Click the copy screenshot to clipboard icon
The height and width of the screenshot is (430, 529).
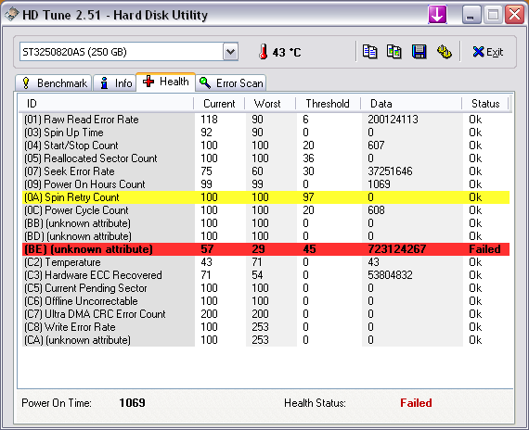click(x=394, y=52)
